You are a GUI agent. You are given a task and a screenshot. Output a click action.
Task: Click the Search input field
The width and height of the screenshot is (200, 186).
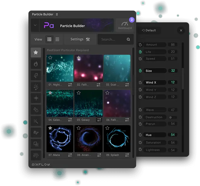116,39
